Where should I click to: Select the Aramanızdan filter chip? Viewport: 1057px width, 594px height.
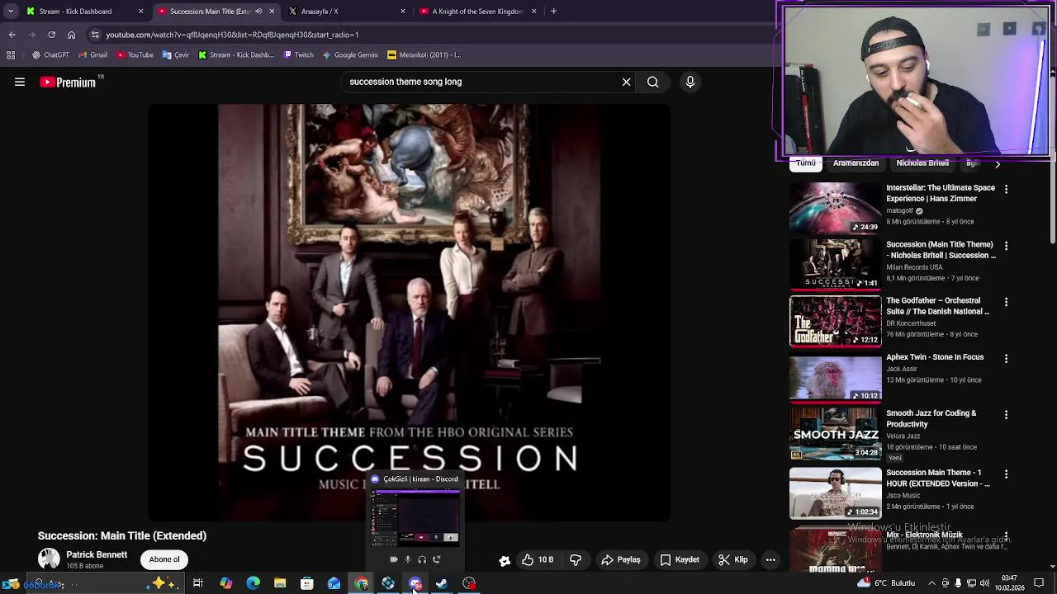pyautogui.click(x=856, y=163)
